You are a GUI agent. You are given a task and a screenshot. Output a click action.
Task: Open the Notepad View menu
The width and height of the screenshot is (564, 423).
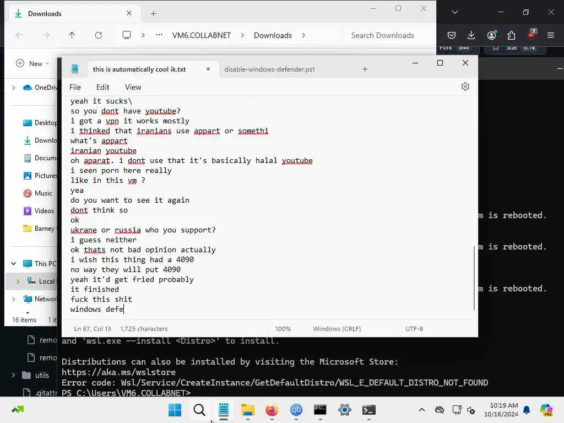pos(133,87)
